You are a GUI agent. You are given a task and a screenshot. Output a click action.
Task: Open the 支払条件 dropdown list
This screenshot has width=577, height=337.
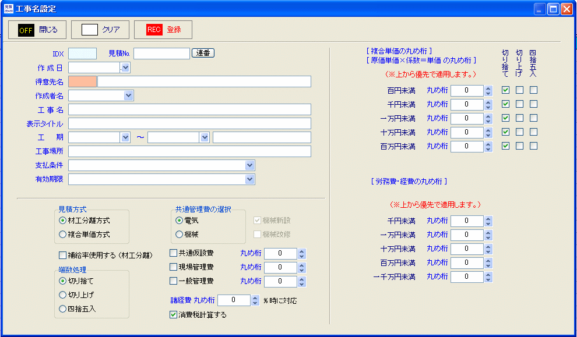249,165
